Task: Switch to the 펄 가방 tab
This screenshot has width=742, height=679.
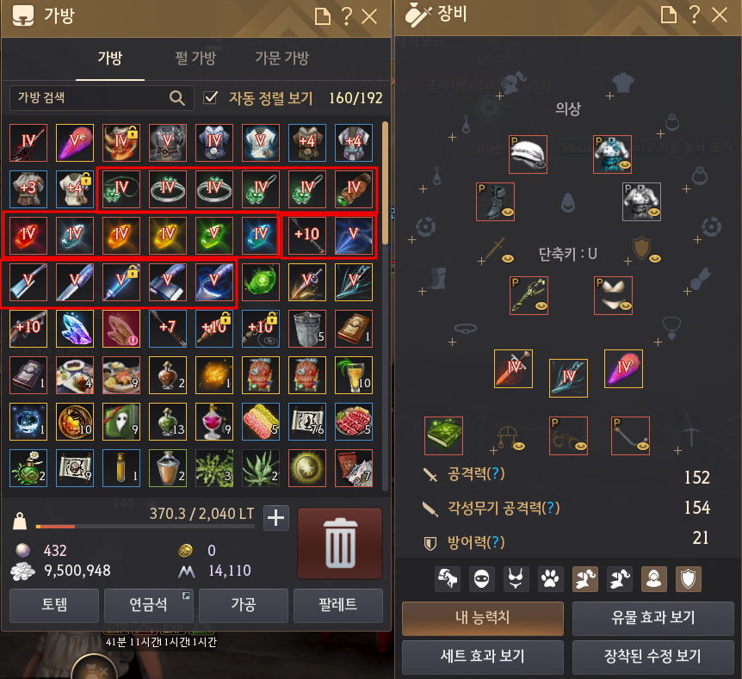Action: coord(195,59)
